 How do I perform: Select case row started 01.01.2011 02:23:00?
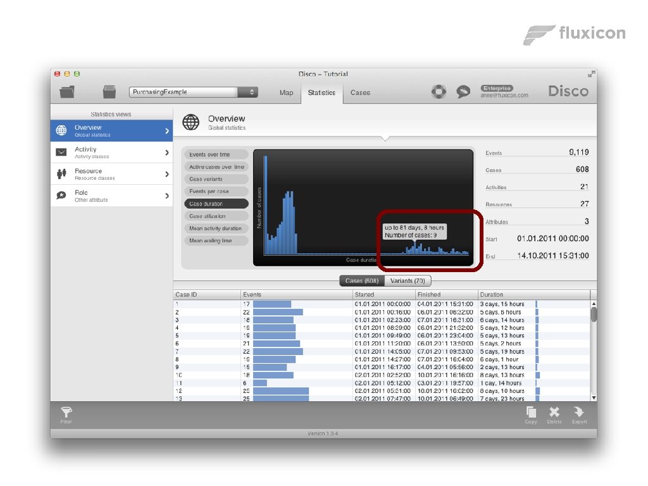(x=382, y=320)
